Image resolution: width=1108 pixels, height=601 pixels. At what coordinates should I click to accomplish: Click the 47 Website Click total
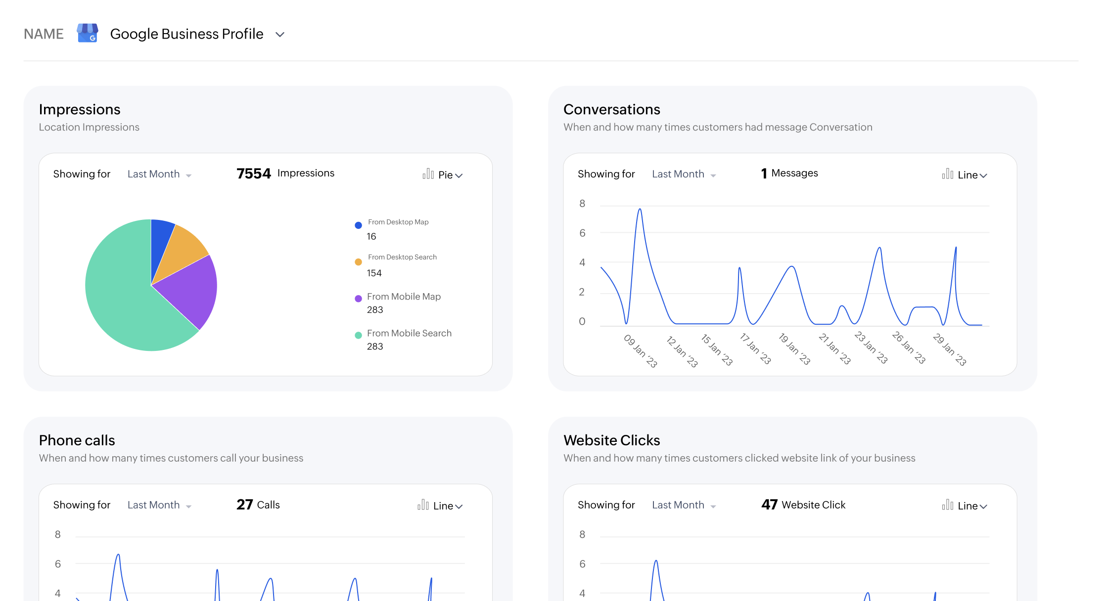click(803, 505)
